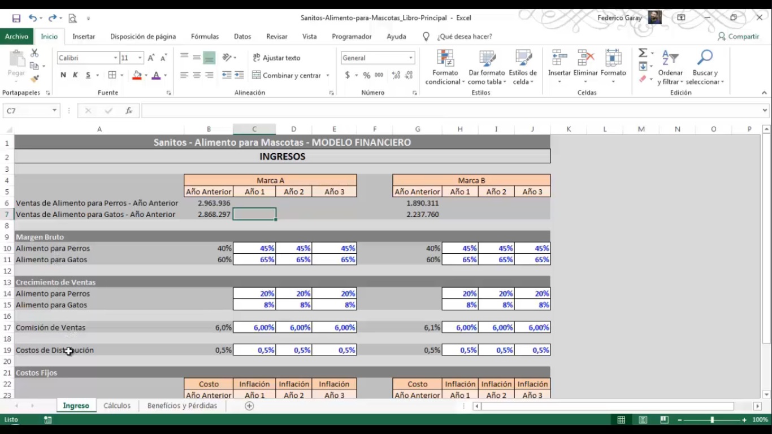Open the print preview icon in the quick access bar
Image resolution: width=772 pixels, height=434 pixels.
click(72, 18)
